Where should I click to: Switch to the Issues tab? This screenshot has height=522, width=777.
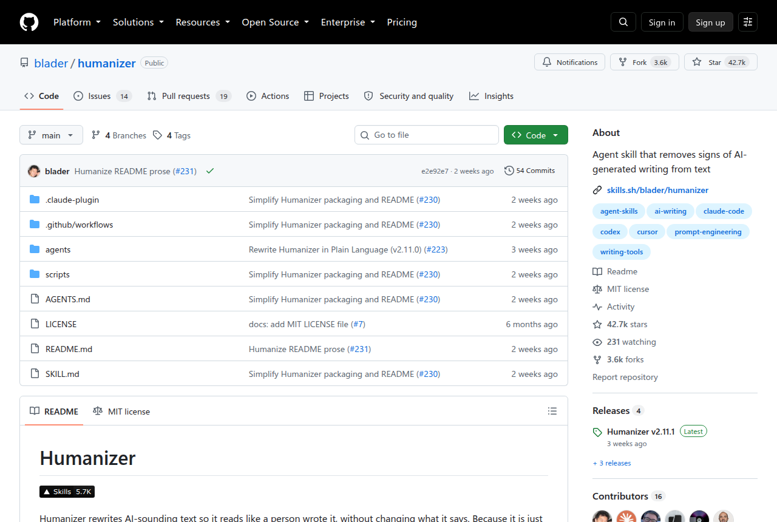pyautogui.click(x=103, y=96)
